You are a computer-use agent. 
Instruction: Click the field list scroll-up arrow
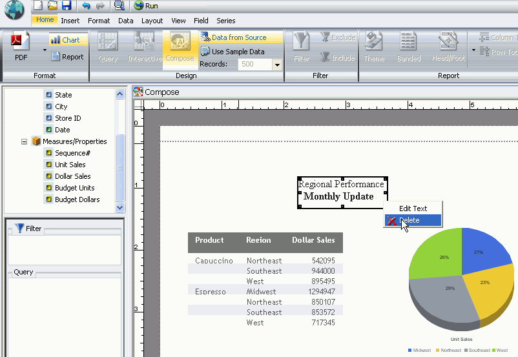[119, 94]
